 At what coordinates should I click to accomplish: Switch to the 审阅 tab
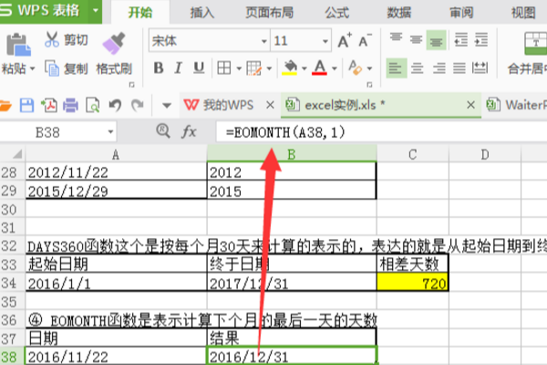(461, 13)
